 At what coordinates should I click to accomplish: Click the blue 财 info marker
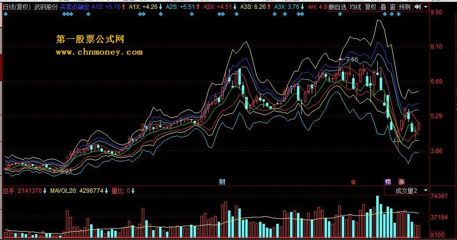[222, 182]
